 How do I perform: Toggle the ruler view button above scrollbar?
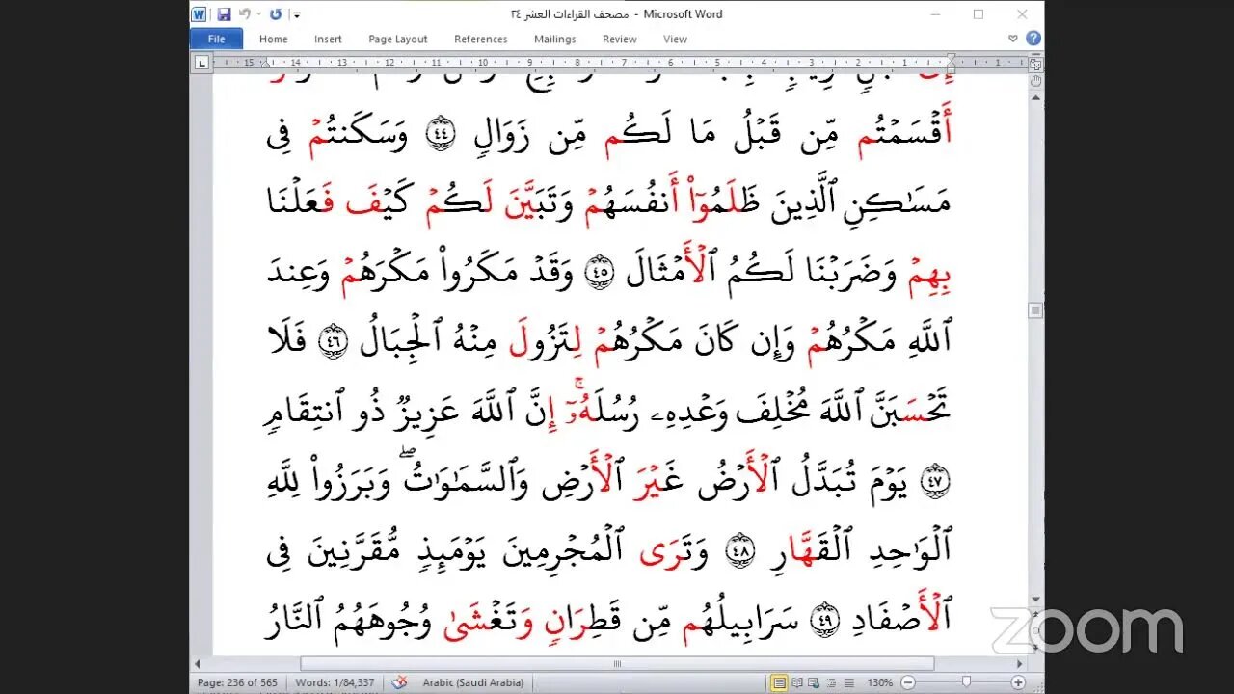pos(1035,66)
